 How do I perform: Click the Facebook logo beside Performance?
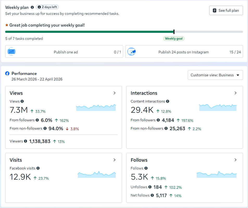(8, 73)
